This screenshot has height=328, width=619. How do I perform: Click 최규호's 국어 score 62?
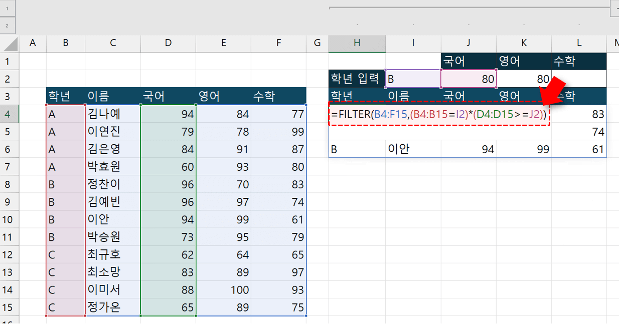[x=168, y=254]
